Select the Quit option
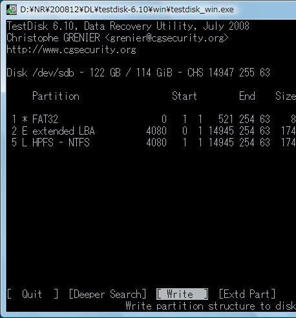This screenshot has width=296, height=318. click(32, 294)
